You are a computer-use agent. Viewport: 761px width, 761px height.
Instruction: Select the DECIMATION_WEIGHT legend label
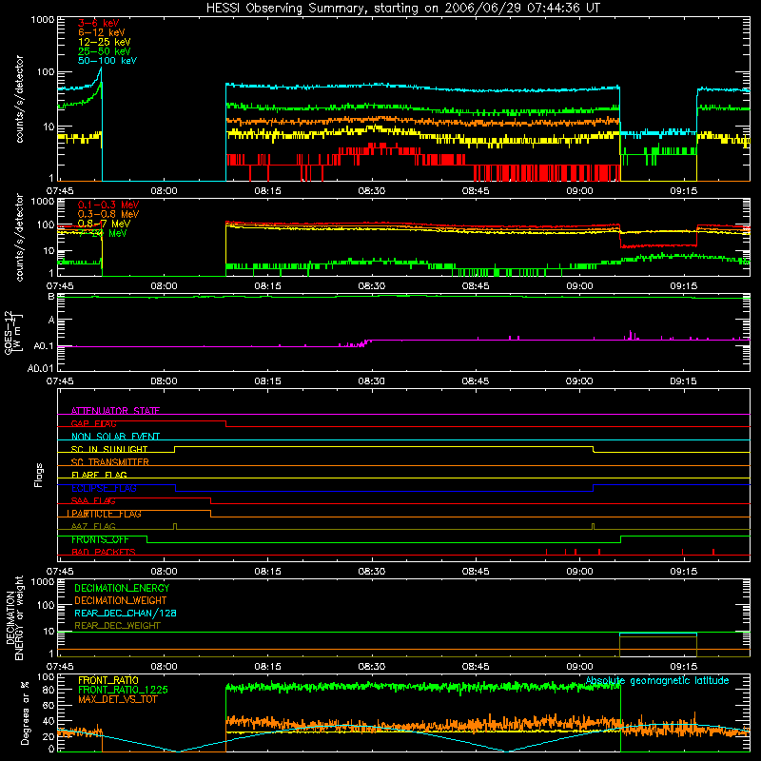point(121,601)
